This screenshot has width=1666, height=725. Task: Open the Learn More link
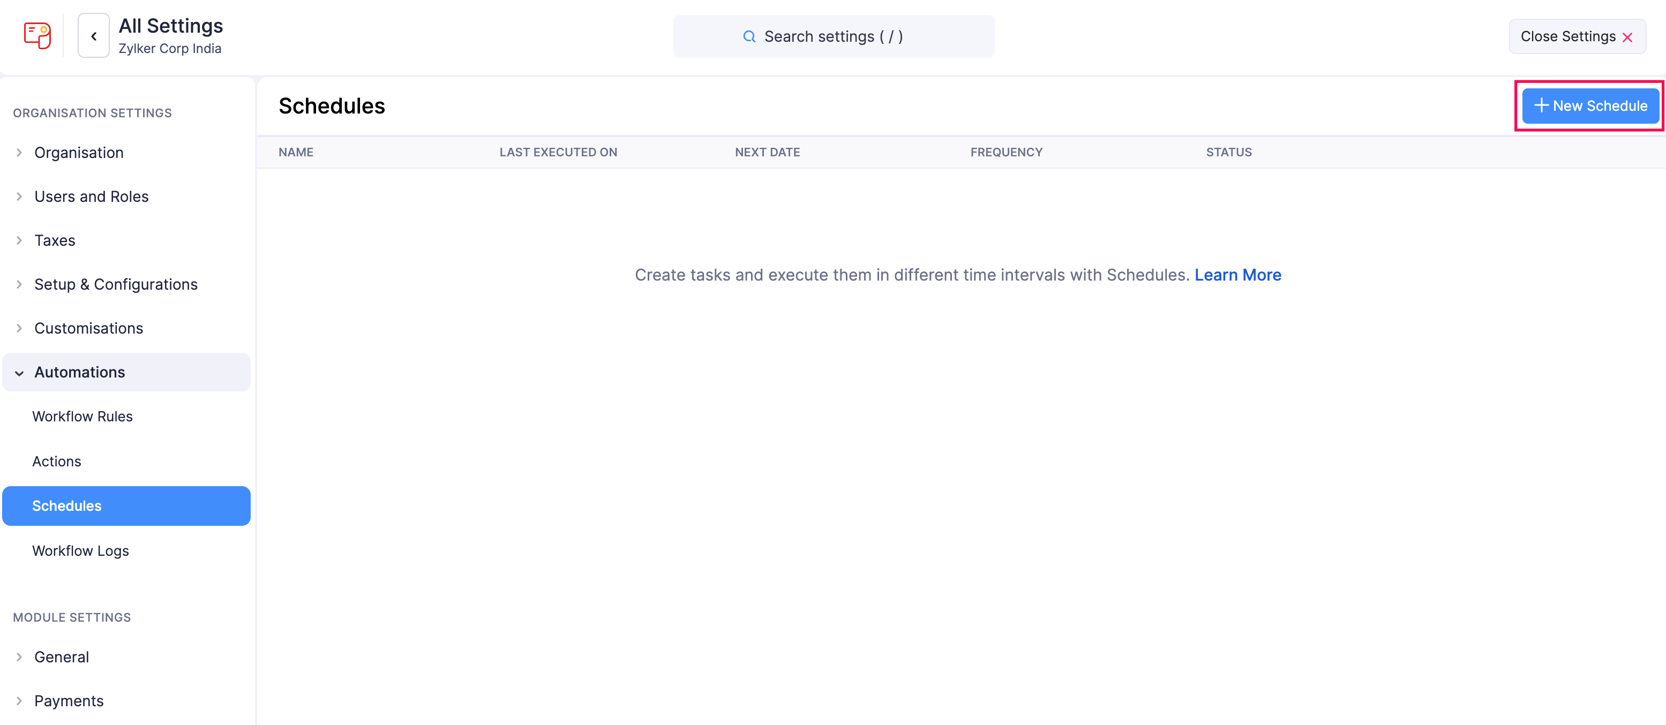[1237, 275]
